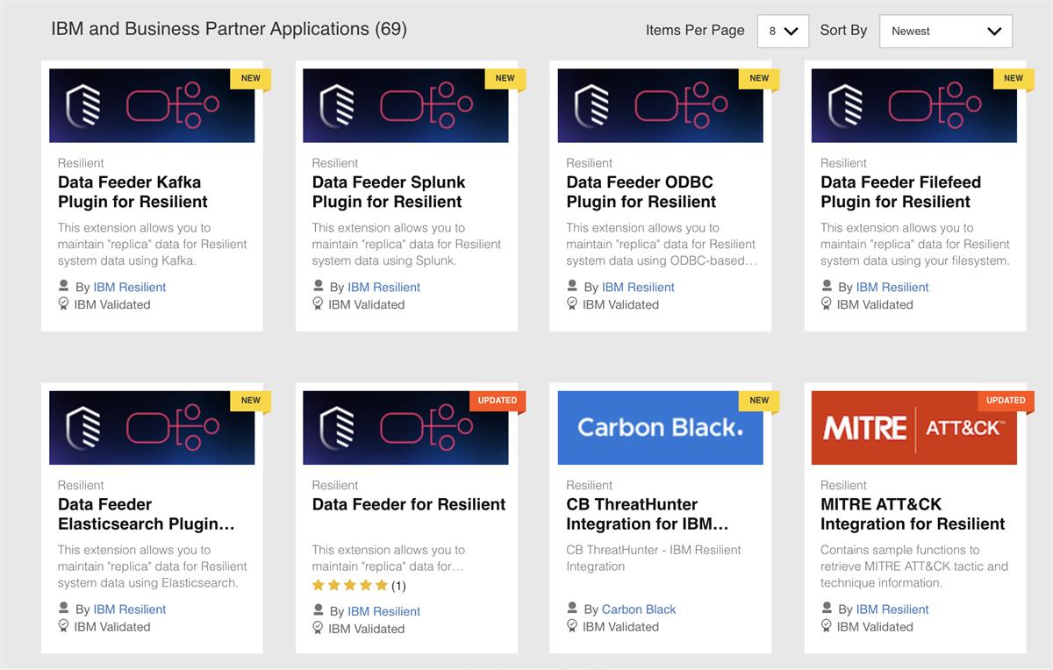This screenshot has height=670, width=1053.
Task: Click the author person icon on MITRE ATT&CK card
Action: click(x=826, y=608)
